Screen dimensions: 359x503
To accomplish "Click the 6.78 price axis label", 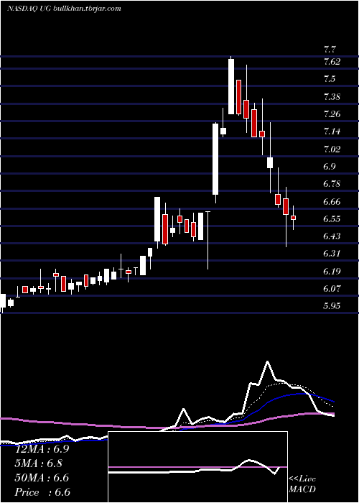I will (332, 184).
